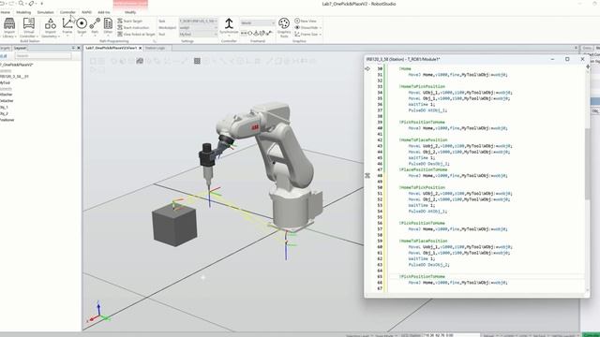Click the grid icon in the 3D view toolbar
Image resolution: width=600 pixels, height=337 pixels.
coord(197,61)
